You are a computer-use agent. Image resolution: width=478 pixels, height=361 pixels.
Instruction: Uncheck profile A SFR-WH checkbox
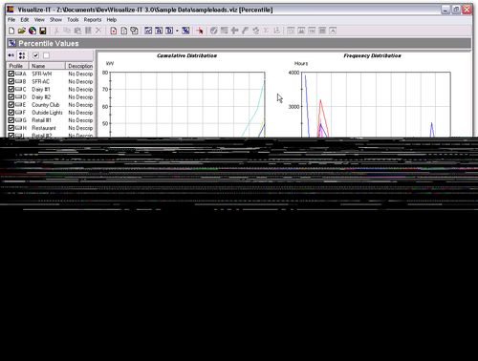point(11,74)
